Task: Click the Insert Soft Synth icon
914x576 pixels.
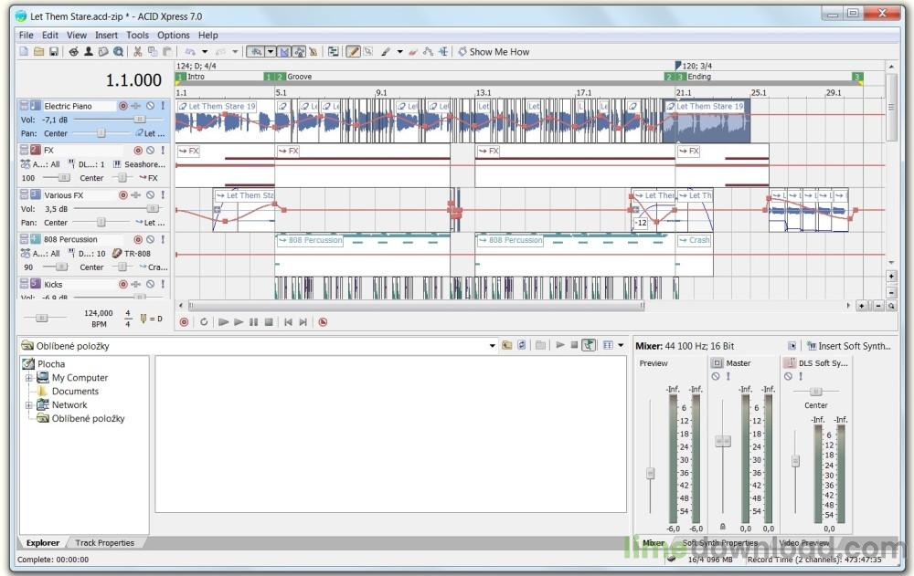Action: [x=811, y=346]
